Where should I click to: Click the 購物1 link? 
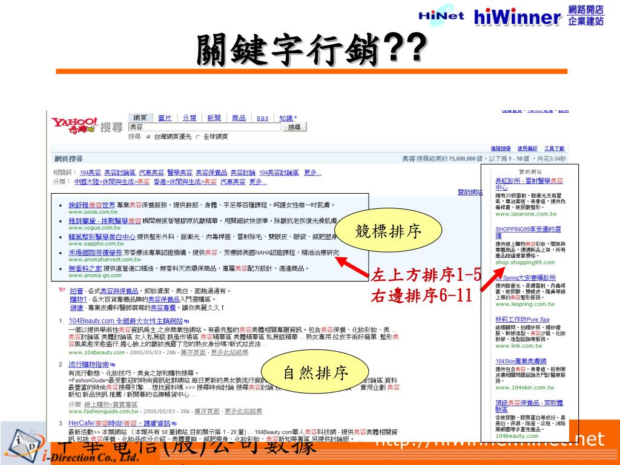(78, 299)
